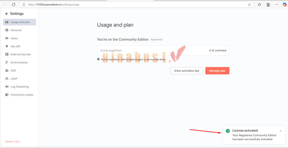The width and height of the screenshot is (288, 148).
Task: Click the Version 1.91.2 link
Action: 13,142
